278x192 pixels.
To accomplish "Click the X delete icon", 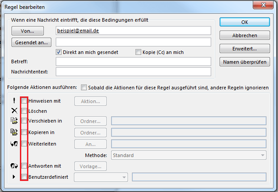I will pyautogui.click(x=14, y=111).
